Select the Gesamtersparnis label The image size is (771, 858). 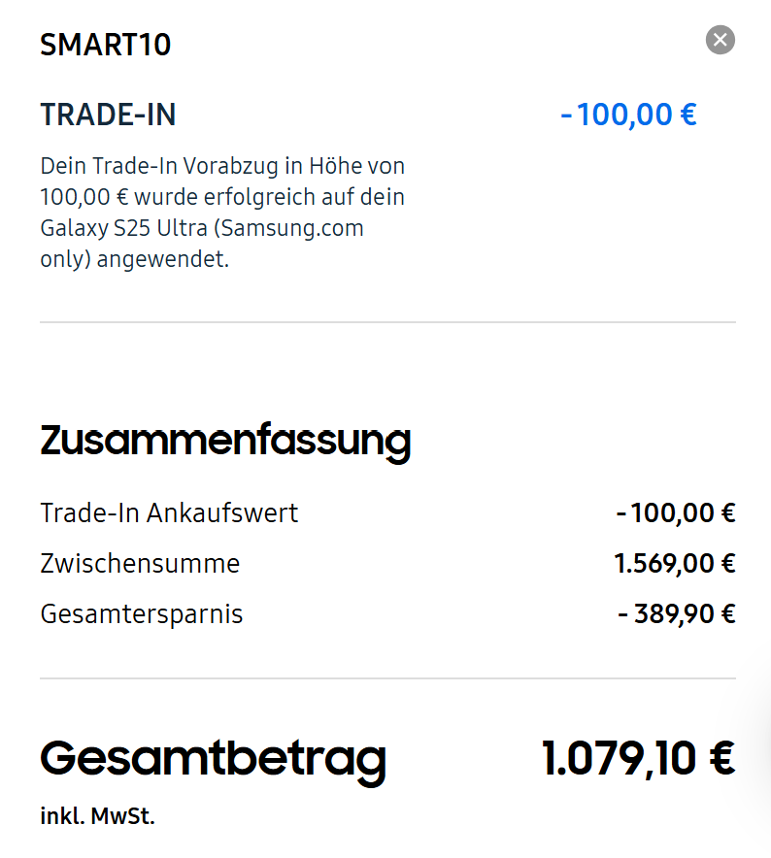[x=142, y=613]
